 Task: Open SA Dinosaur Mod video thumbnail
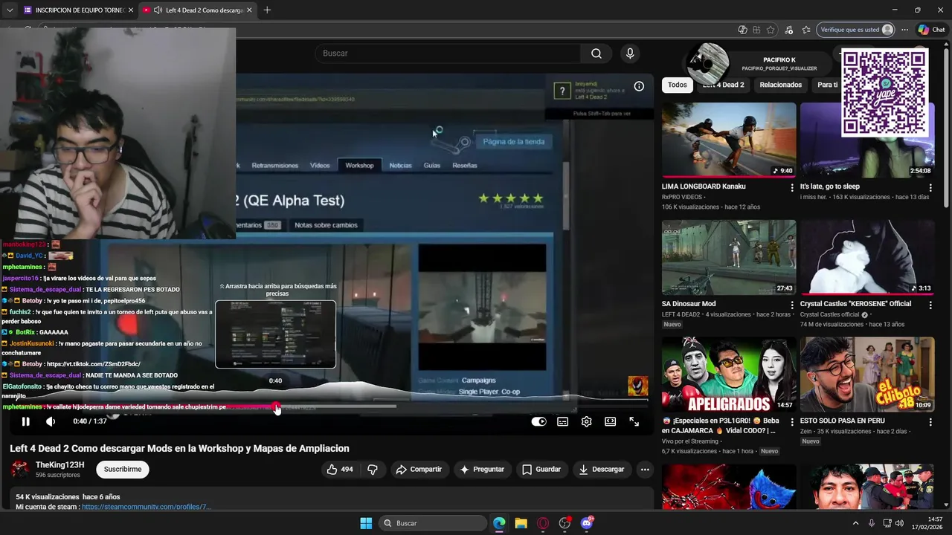[729, 257]
